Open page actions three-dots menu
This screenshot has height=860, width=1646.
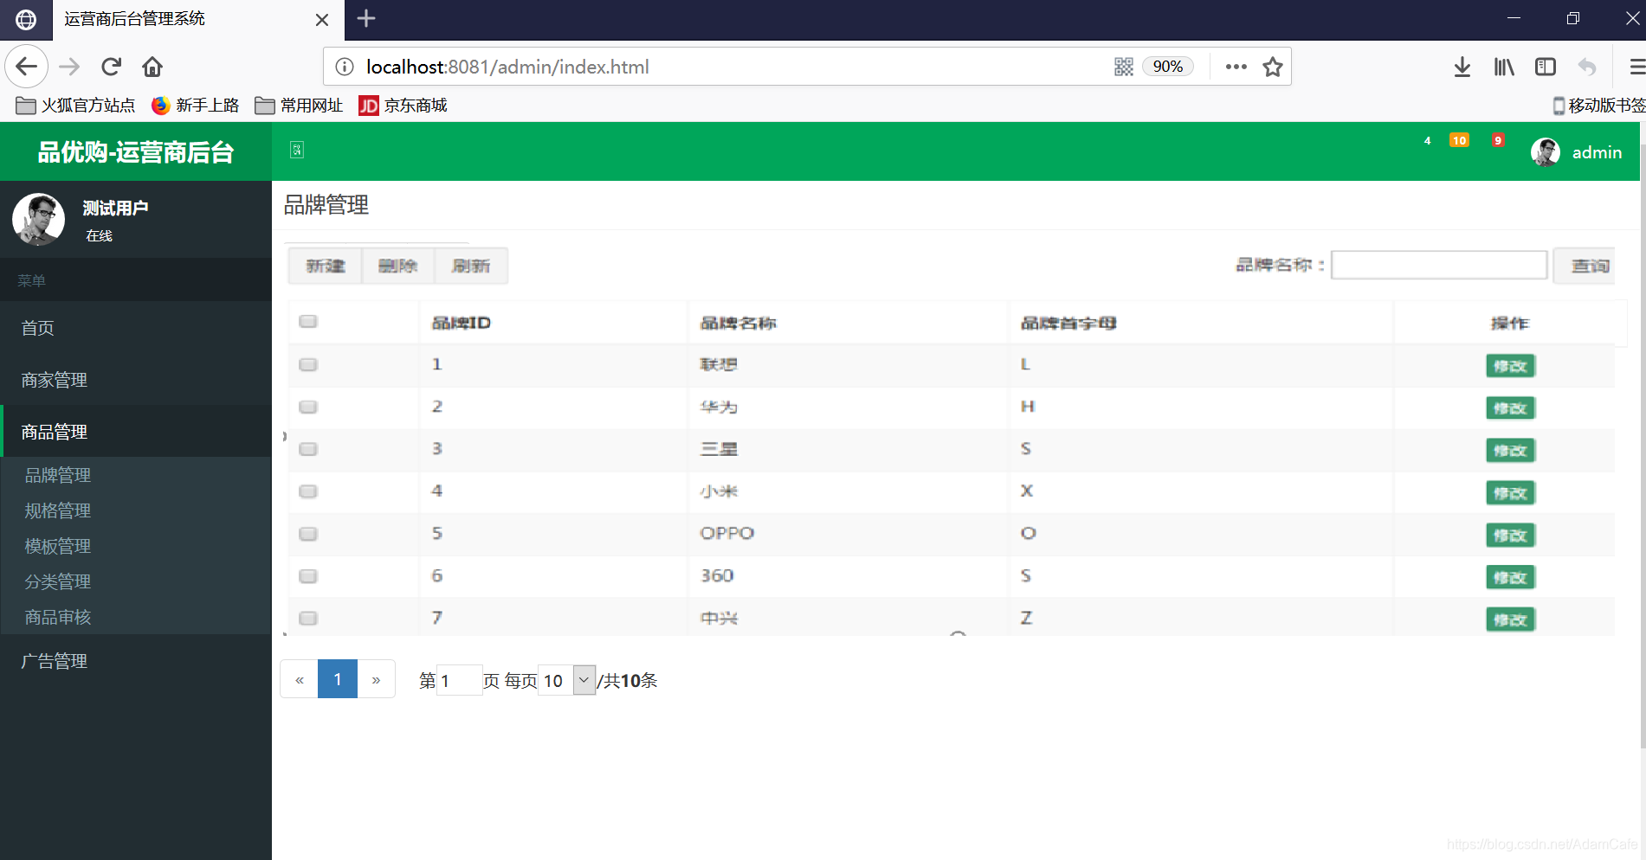(1236, 67)
